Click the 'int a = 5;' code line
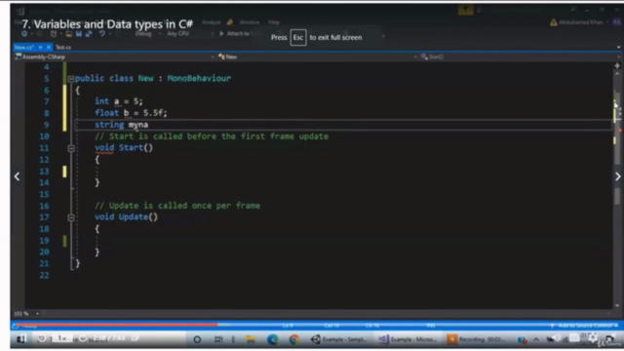This screenshot has height=351, width=624. click(119, 101)
